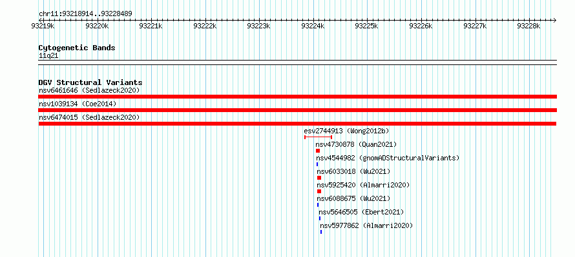Open the nsv5646505 (Ebert2021) label

click(361, 212)
